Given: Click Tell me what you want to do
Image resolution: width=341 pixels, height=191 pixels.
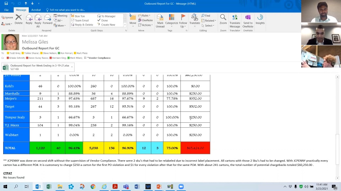Looking at the screenshot, I should click(65, 10).
